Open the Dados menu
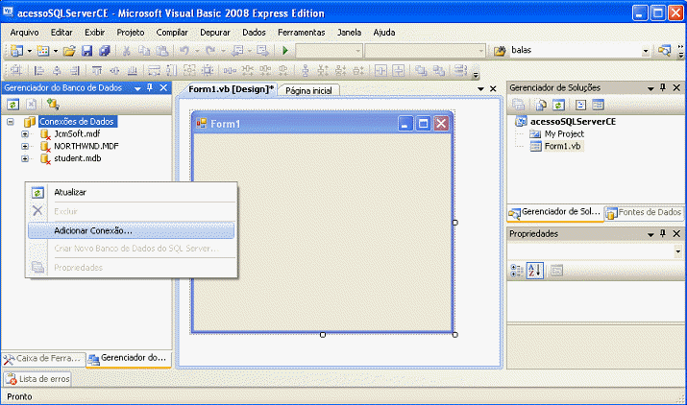This screenshot has width=687, height=405. coord(254,33)
